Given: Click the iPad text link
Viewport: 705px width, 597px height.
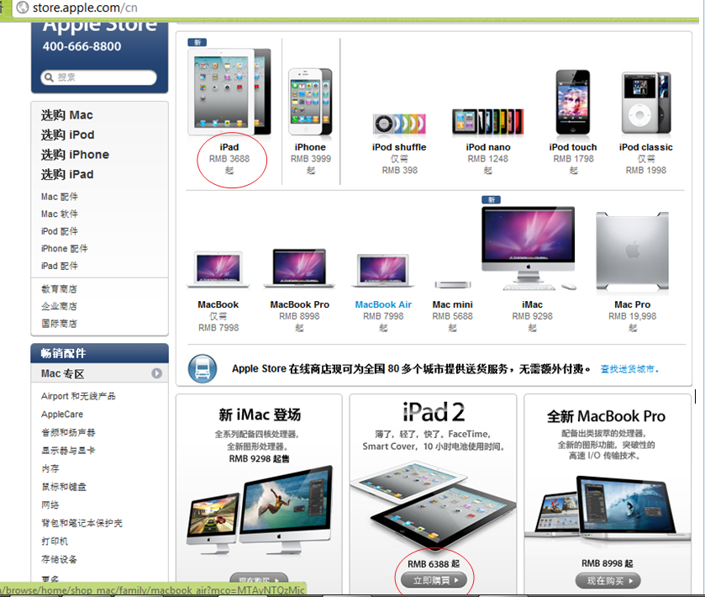Looking at the screenshot, I should (229, 147).
